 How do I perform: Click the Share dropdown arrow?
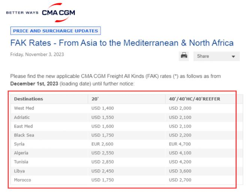click(x=233, y=56)
